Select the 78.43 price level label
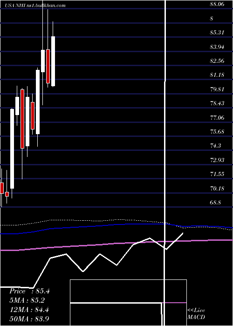233x326 pixels. tap(217, 103)
